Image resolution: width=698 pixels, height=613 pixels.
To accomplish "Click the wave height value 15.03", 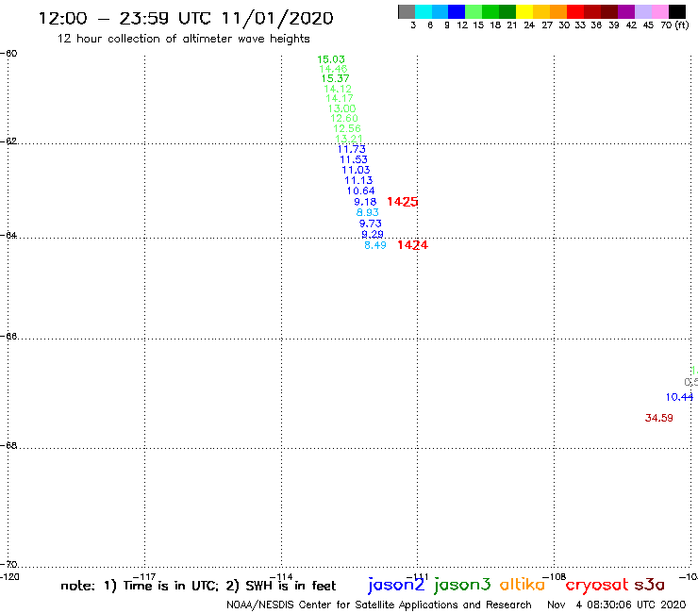I will pyautogui.click(x=331, y=59).
